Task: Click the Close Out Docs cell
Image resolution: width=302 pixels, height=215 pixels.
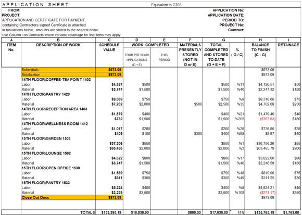Action: click(58, 197)
